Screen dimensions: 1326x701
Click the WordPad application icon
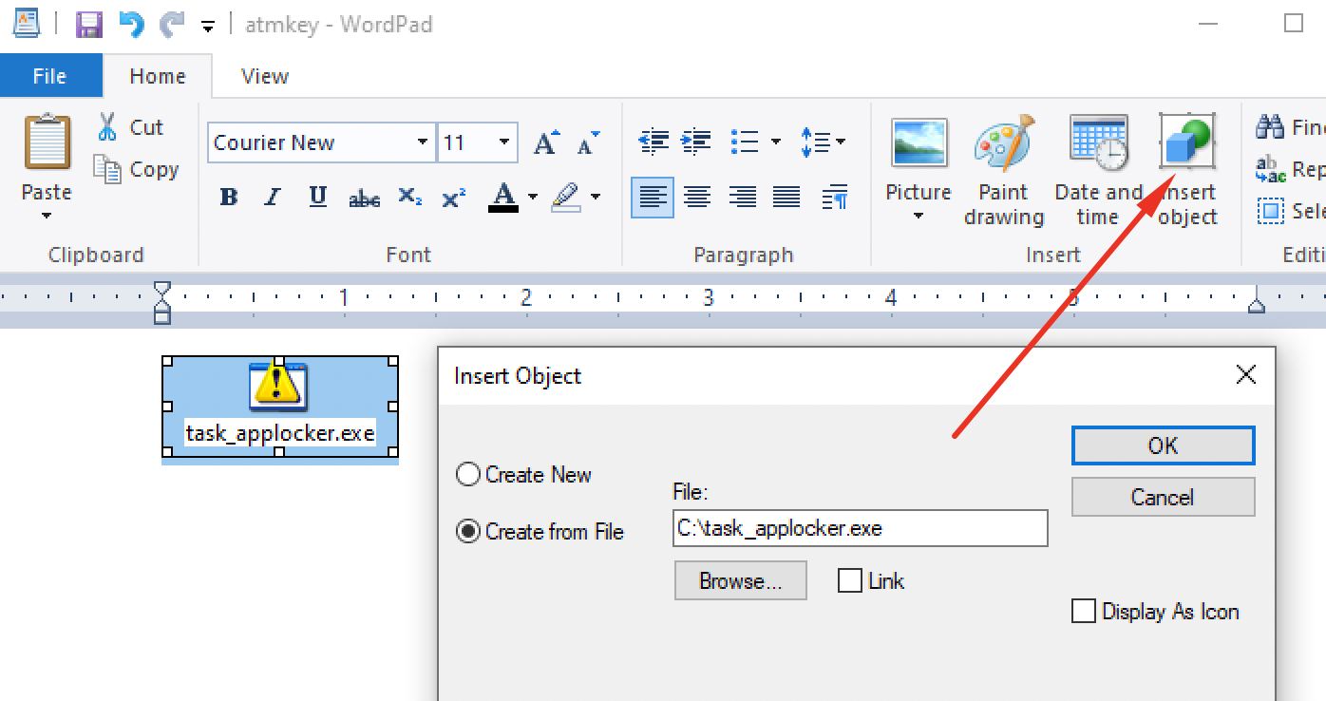pos(27,23)
